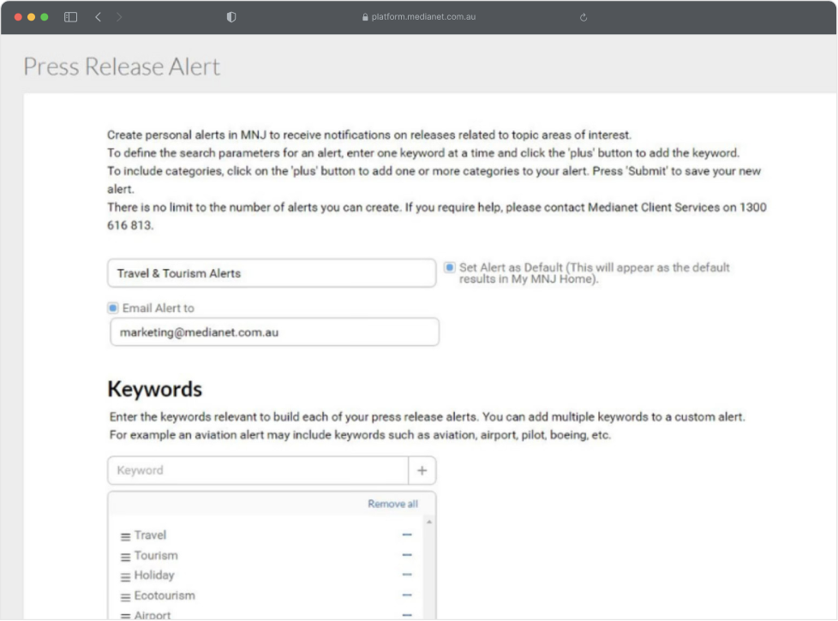Click the plus button to add keyword
This screenshot has height=621, width=838.
click(422, 470)
